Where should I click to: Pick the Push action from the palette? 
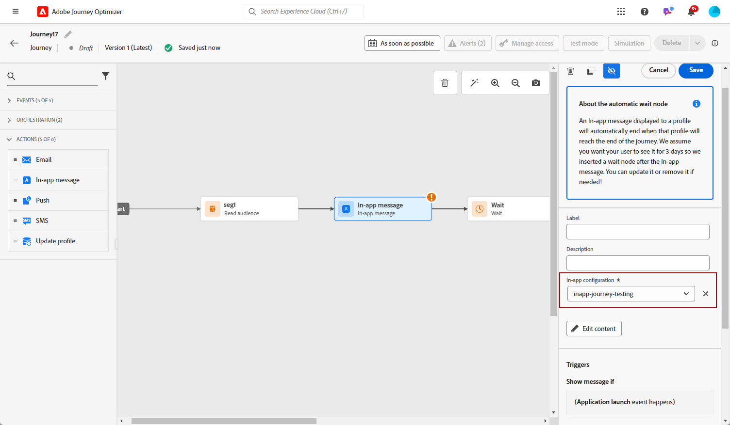click(x=58, y=201)
